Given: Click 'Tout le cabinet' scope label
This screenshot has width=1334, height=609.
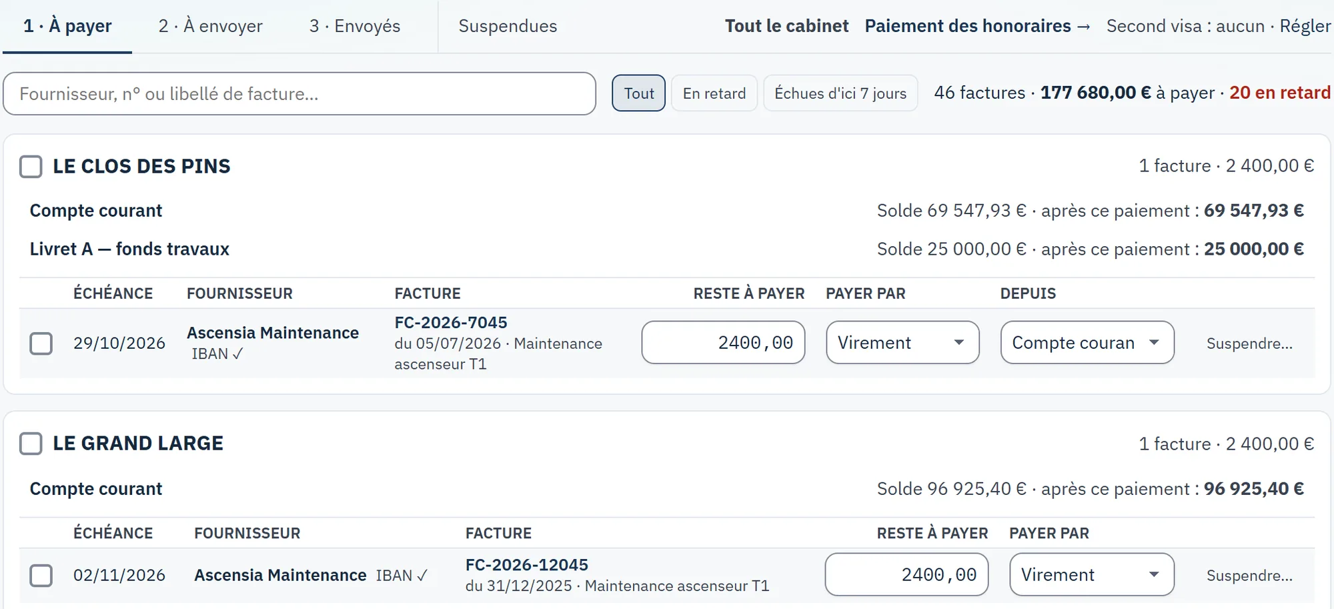Looking at the screenshot, I should [787, 26].
